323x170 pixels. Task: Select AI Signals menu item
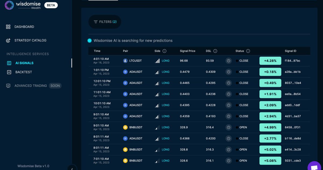24,63
